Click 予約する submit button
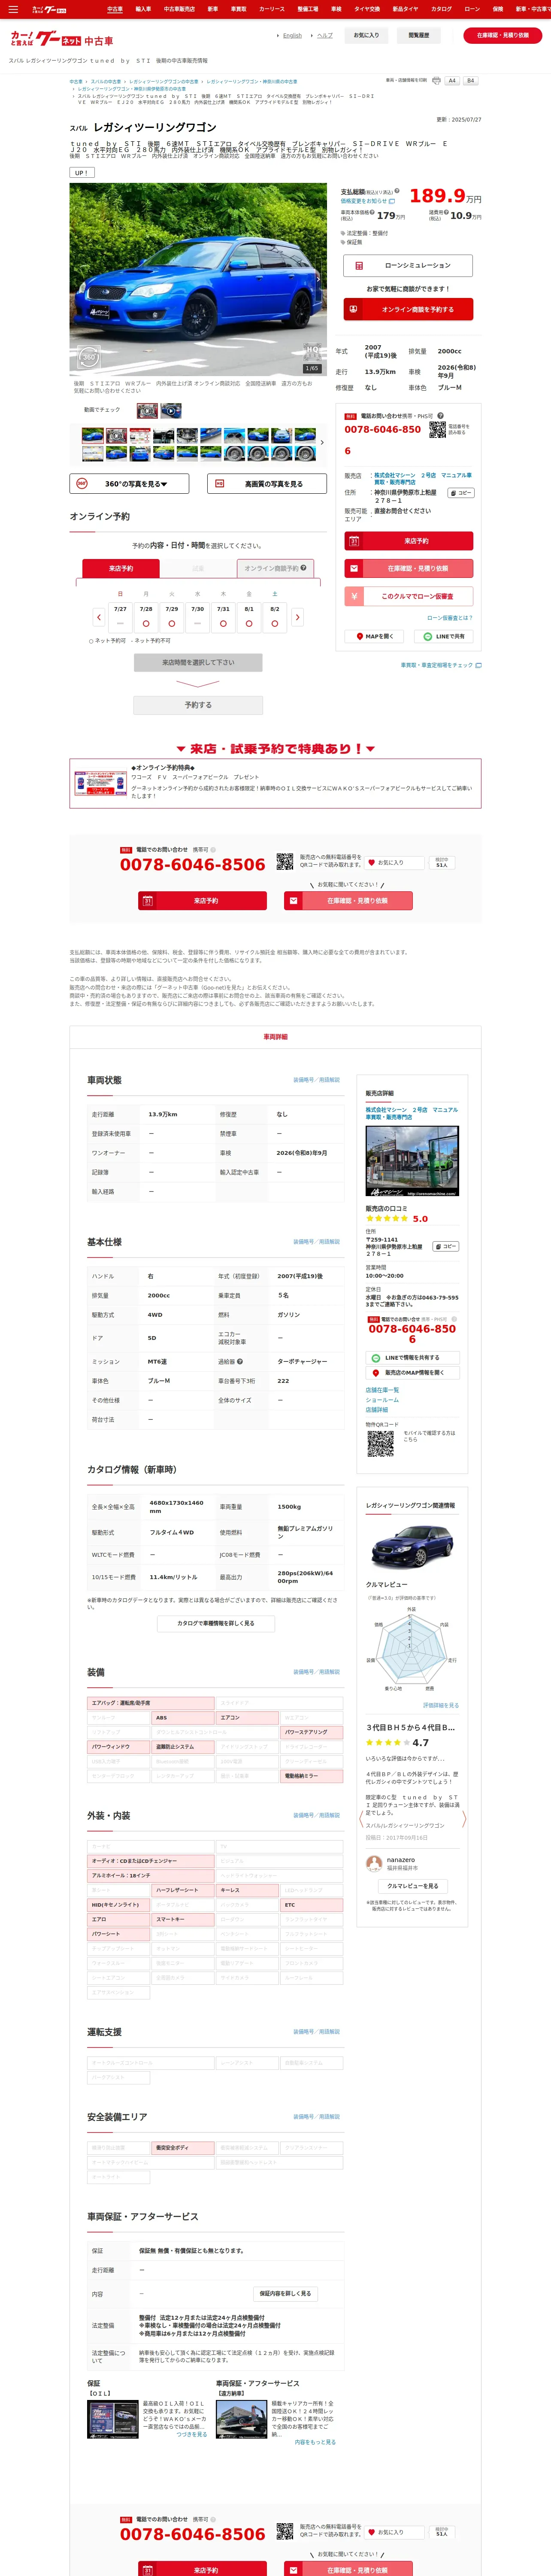 pos(198,705)
